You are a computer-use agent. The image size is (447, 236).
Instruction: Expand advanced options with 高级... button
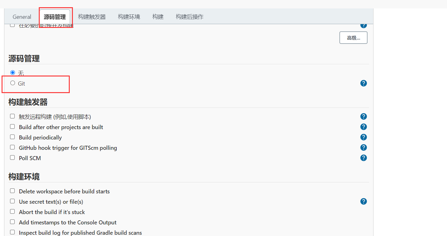coord(353,38)
